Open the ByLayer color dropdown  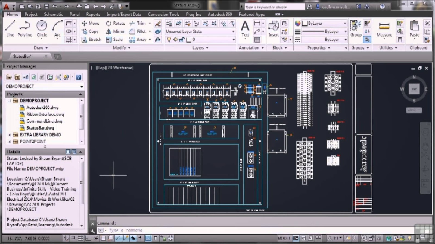325,23
